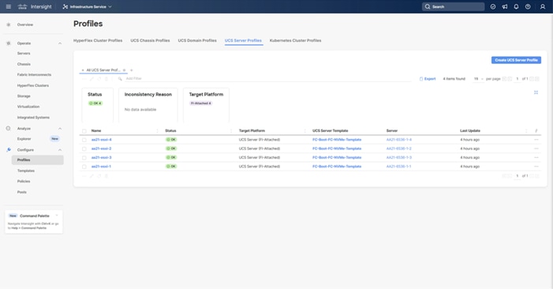The image size is (553, 289).
Task: Open Storage in the sidebar
Action: tap(24, 96)
